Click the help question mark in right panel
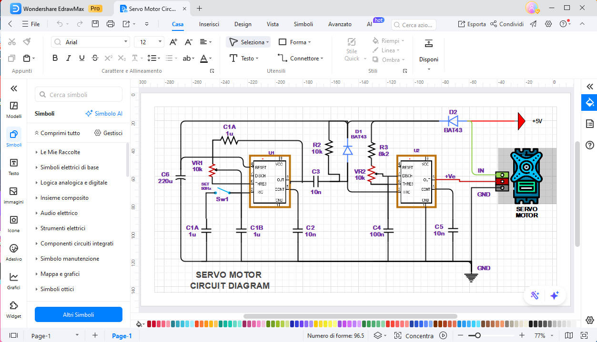 tap(590, 145)
